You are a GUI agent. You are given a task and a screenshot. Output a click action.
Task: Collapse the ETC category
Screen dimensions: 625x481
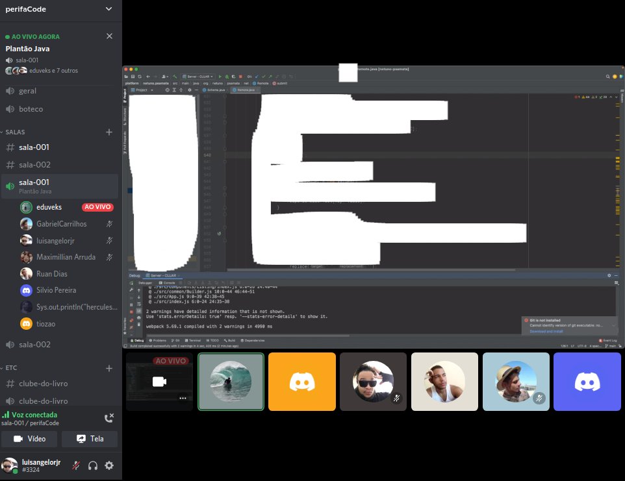(x=10, y=368)
